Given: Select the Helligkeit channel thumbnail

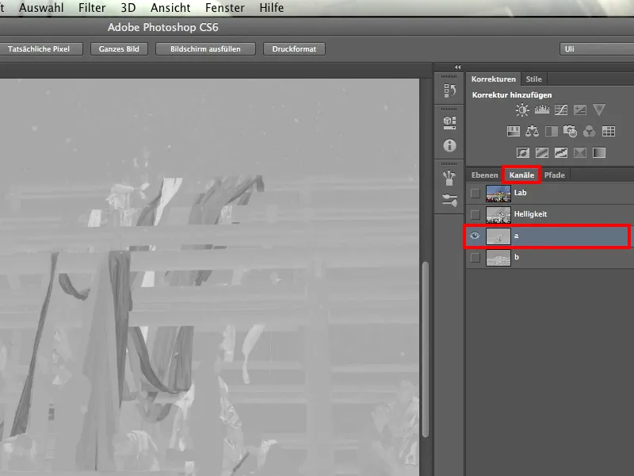Looking at the screenshot, I should [x=498, y=215].
